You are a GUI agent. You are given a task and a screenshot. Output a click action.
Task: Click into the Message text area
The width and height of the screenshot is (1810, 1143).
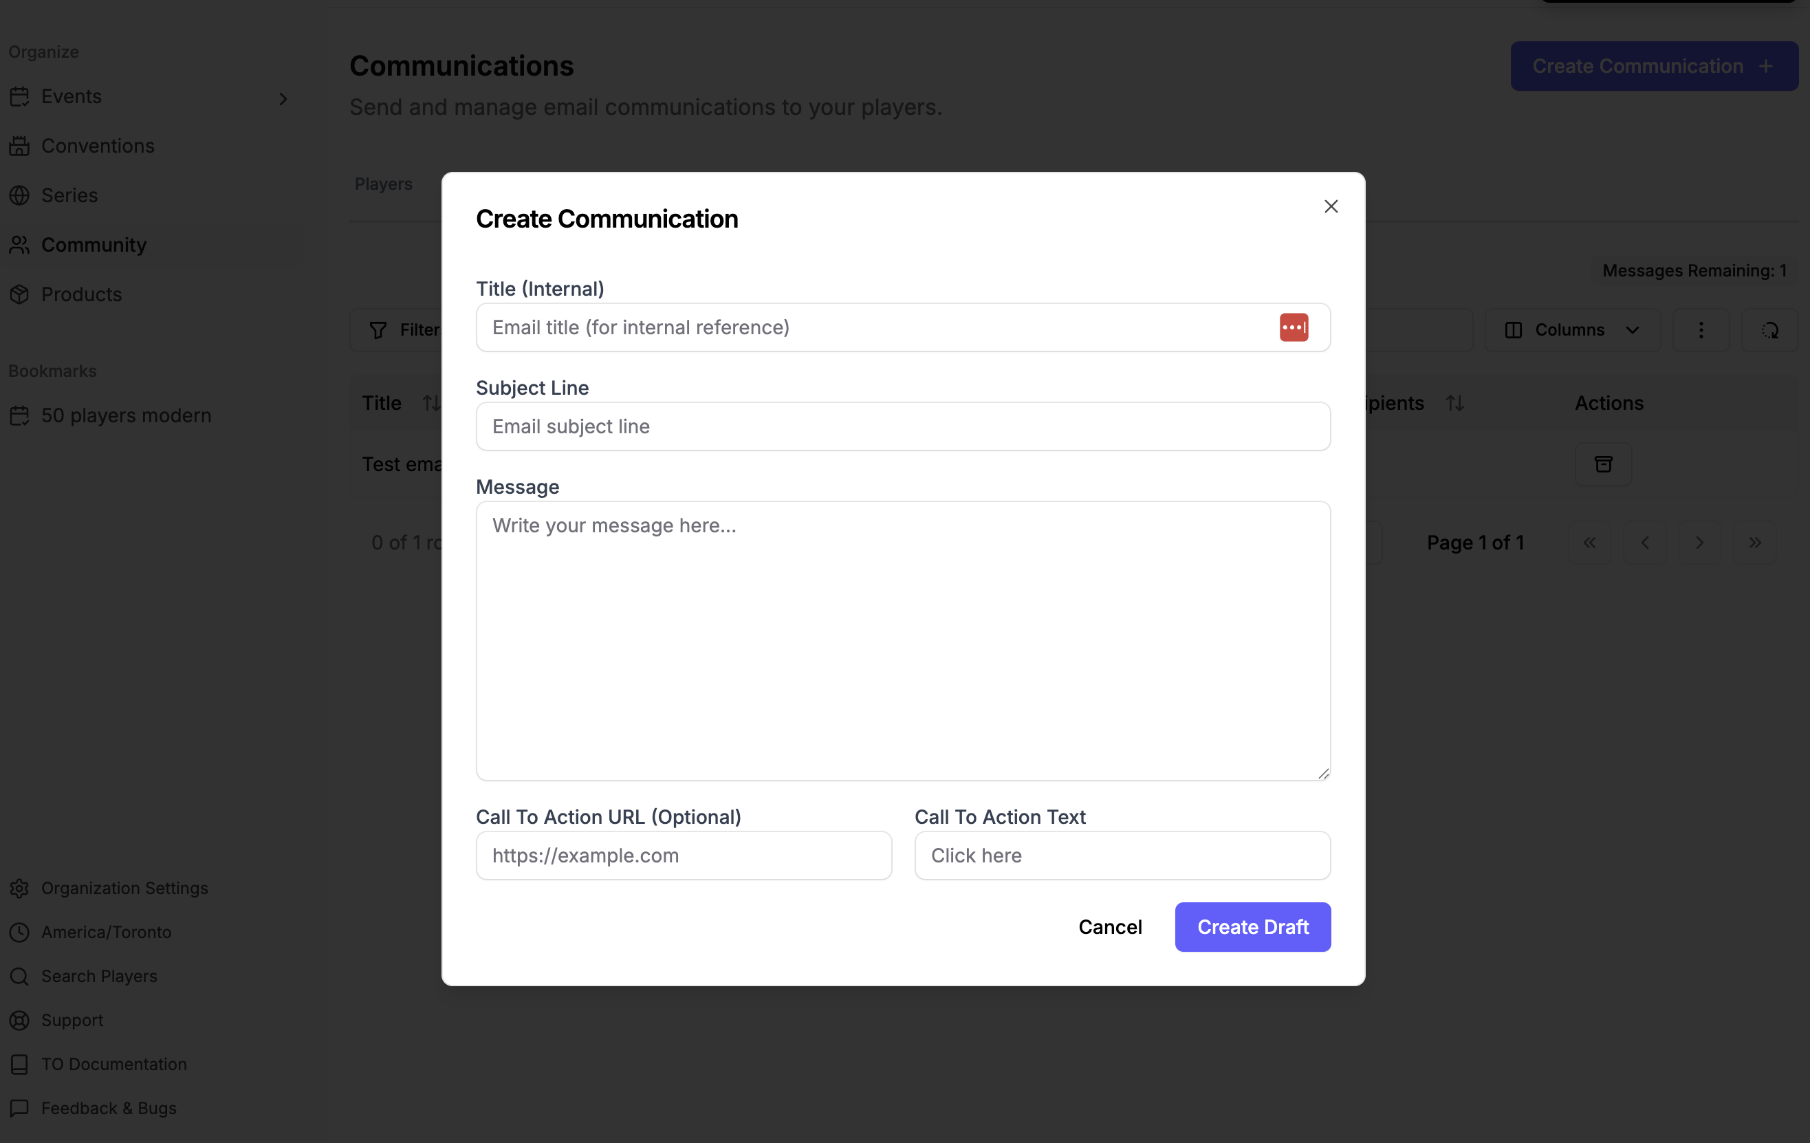coord(903,640)
